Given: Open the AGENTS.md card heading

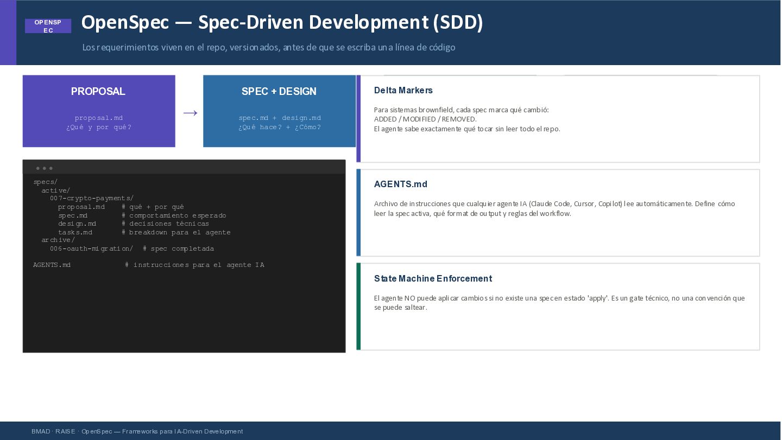Looking at the screenshot, I should (401, 184).
